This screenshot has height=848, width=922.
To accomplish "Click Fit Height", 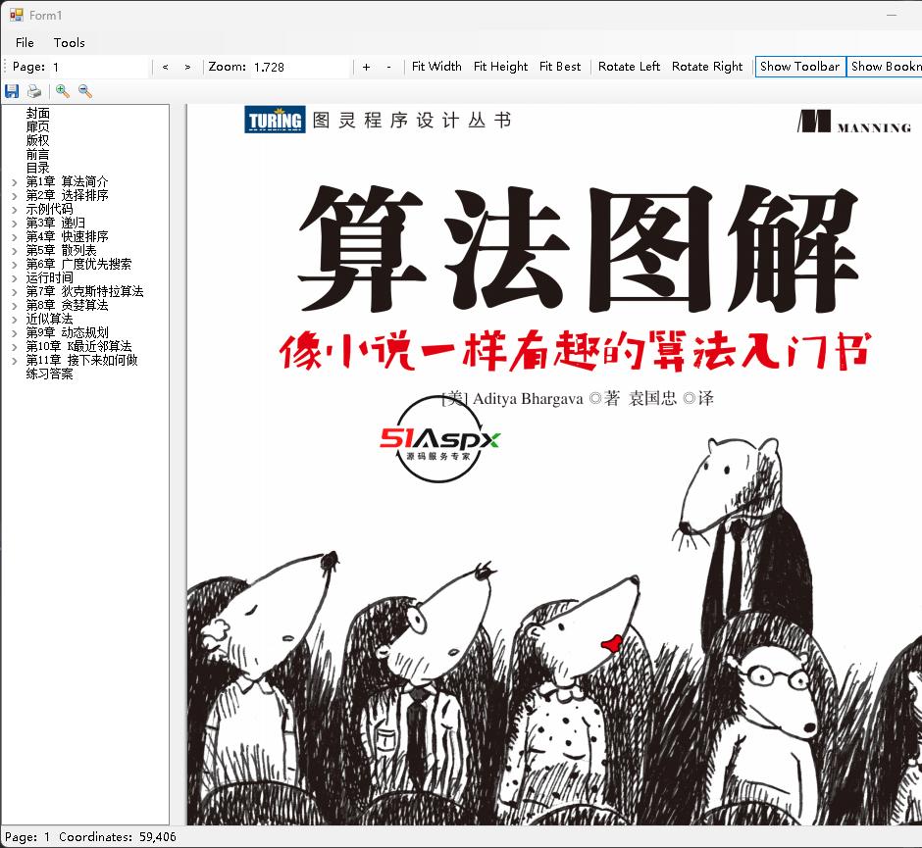I will (x=500, y=67).
